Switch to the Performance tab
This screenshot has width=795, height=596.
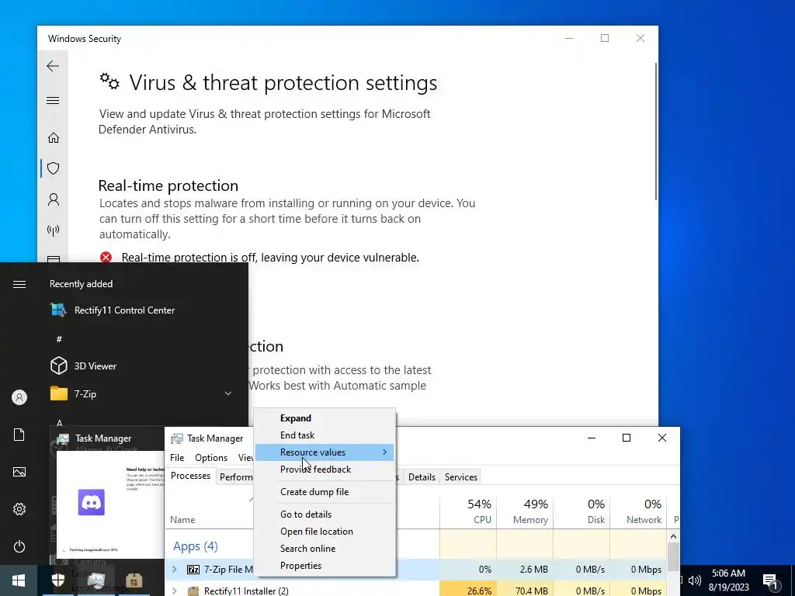coord(235,477)
